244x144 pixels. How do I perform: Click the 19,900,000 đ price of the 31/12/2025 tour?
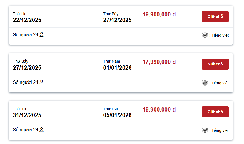click(x=159, y=110)
